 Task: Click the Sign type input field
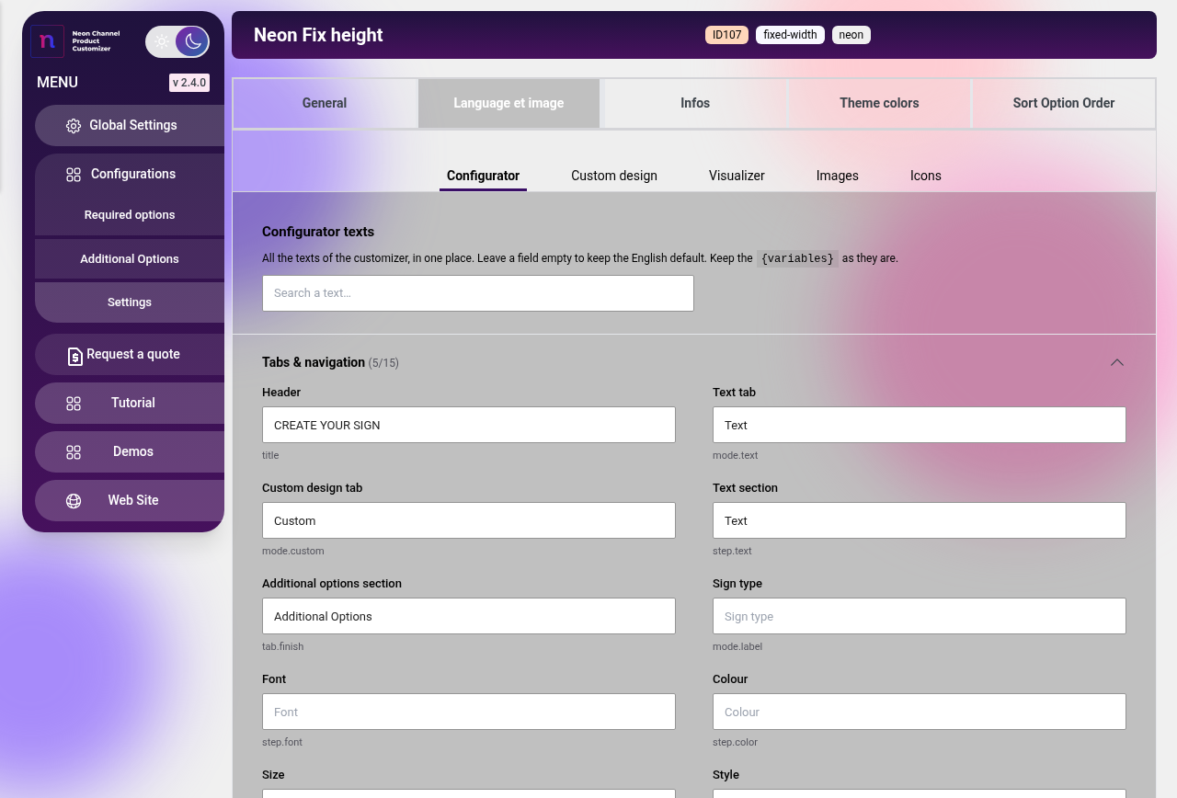click(920, 616)
